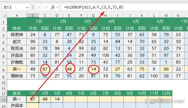Screen dimensions: 188x108
Task: Select cell A13 containing 吴一
Action: pos(17,99)
